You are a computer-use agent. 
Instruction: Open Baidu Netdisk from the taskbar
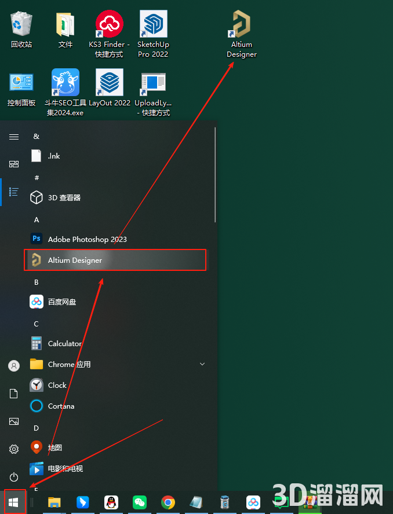click(x=253, y=502)
